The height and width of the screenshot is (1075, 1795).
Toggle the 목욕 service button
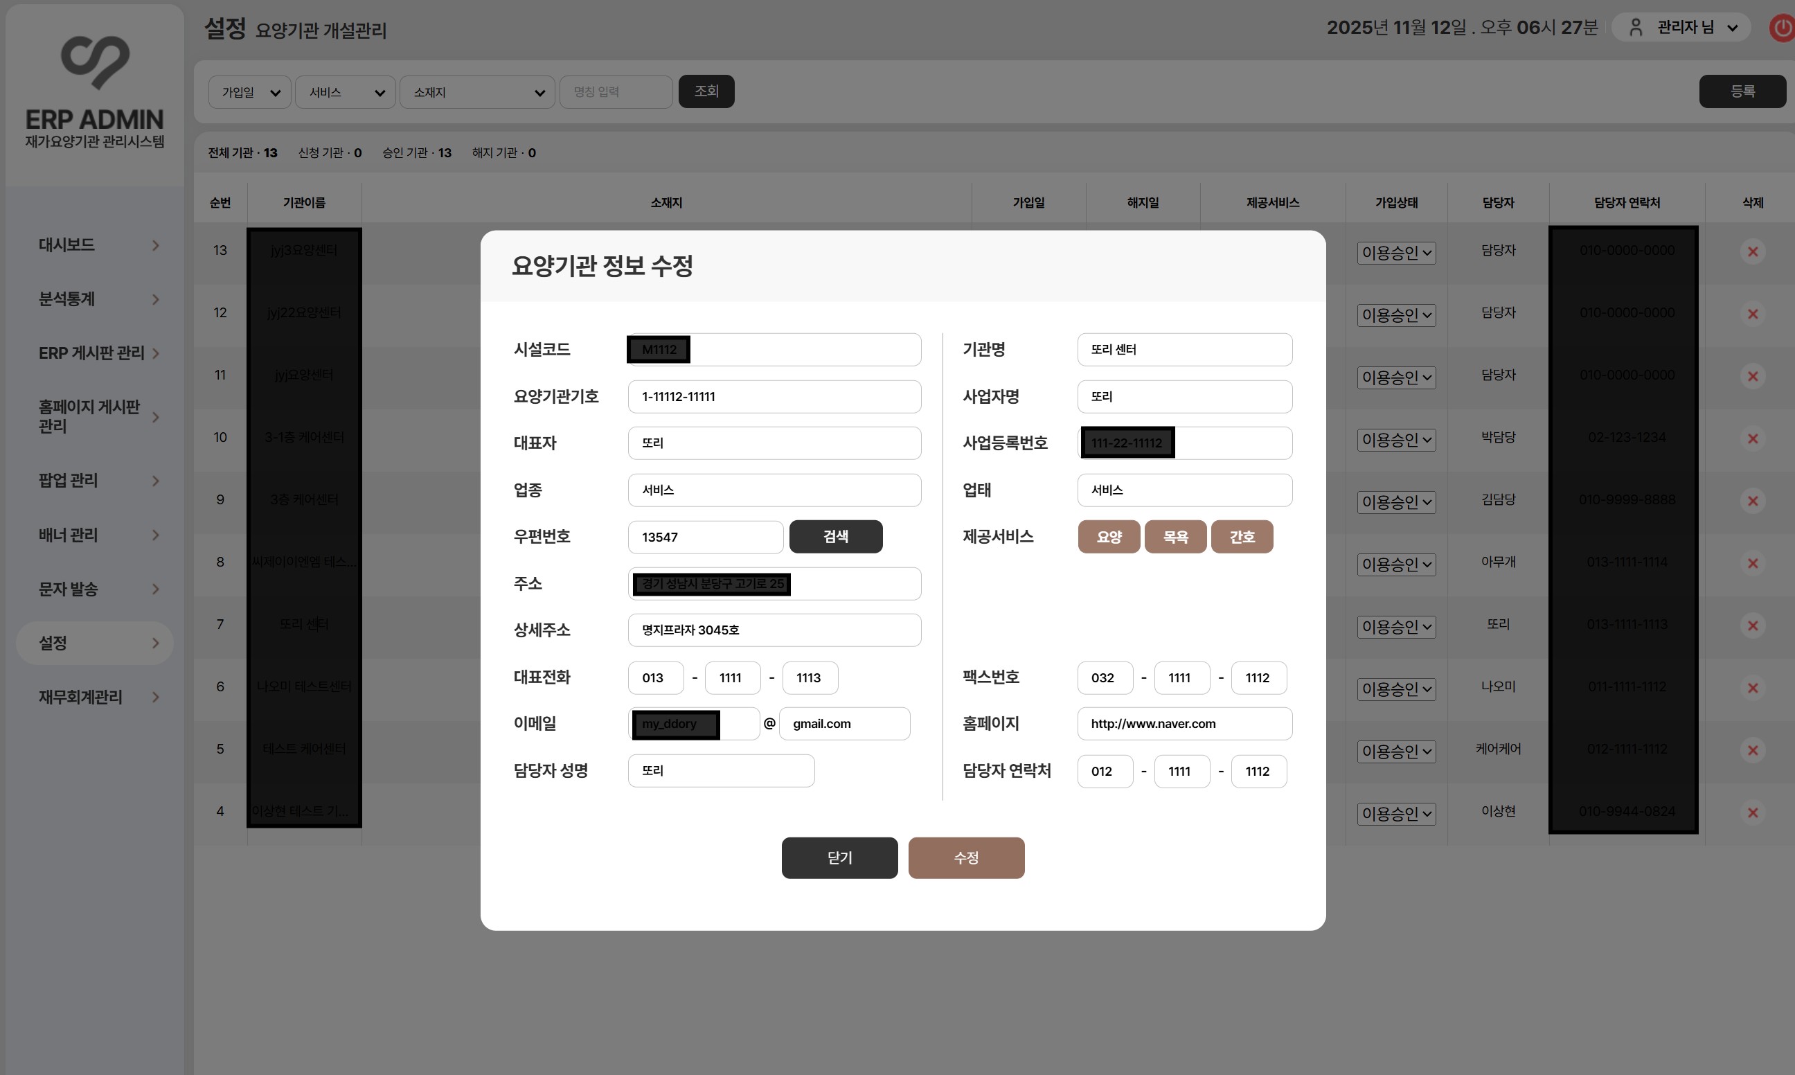[x=1175, y=537]
